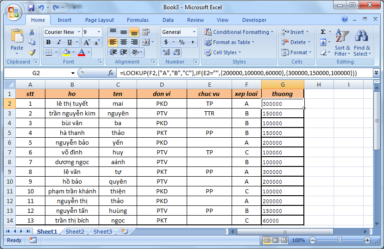Undo the last action

point(41,7)
